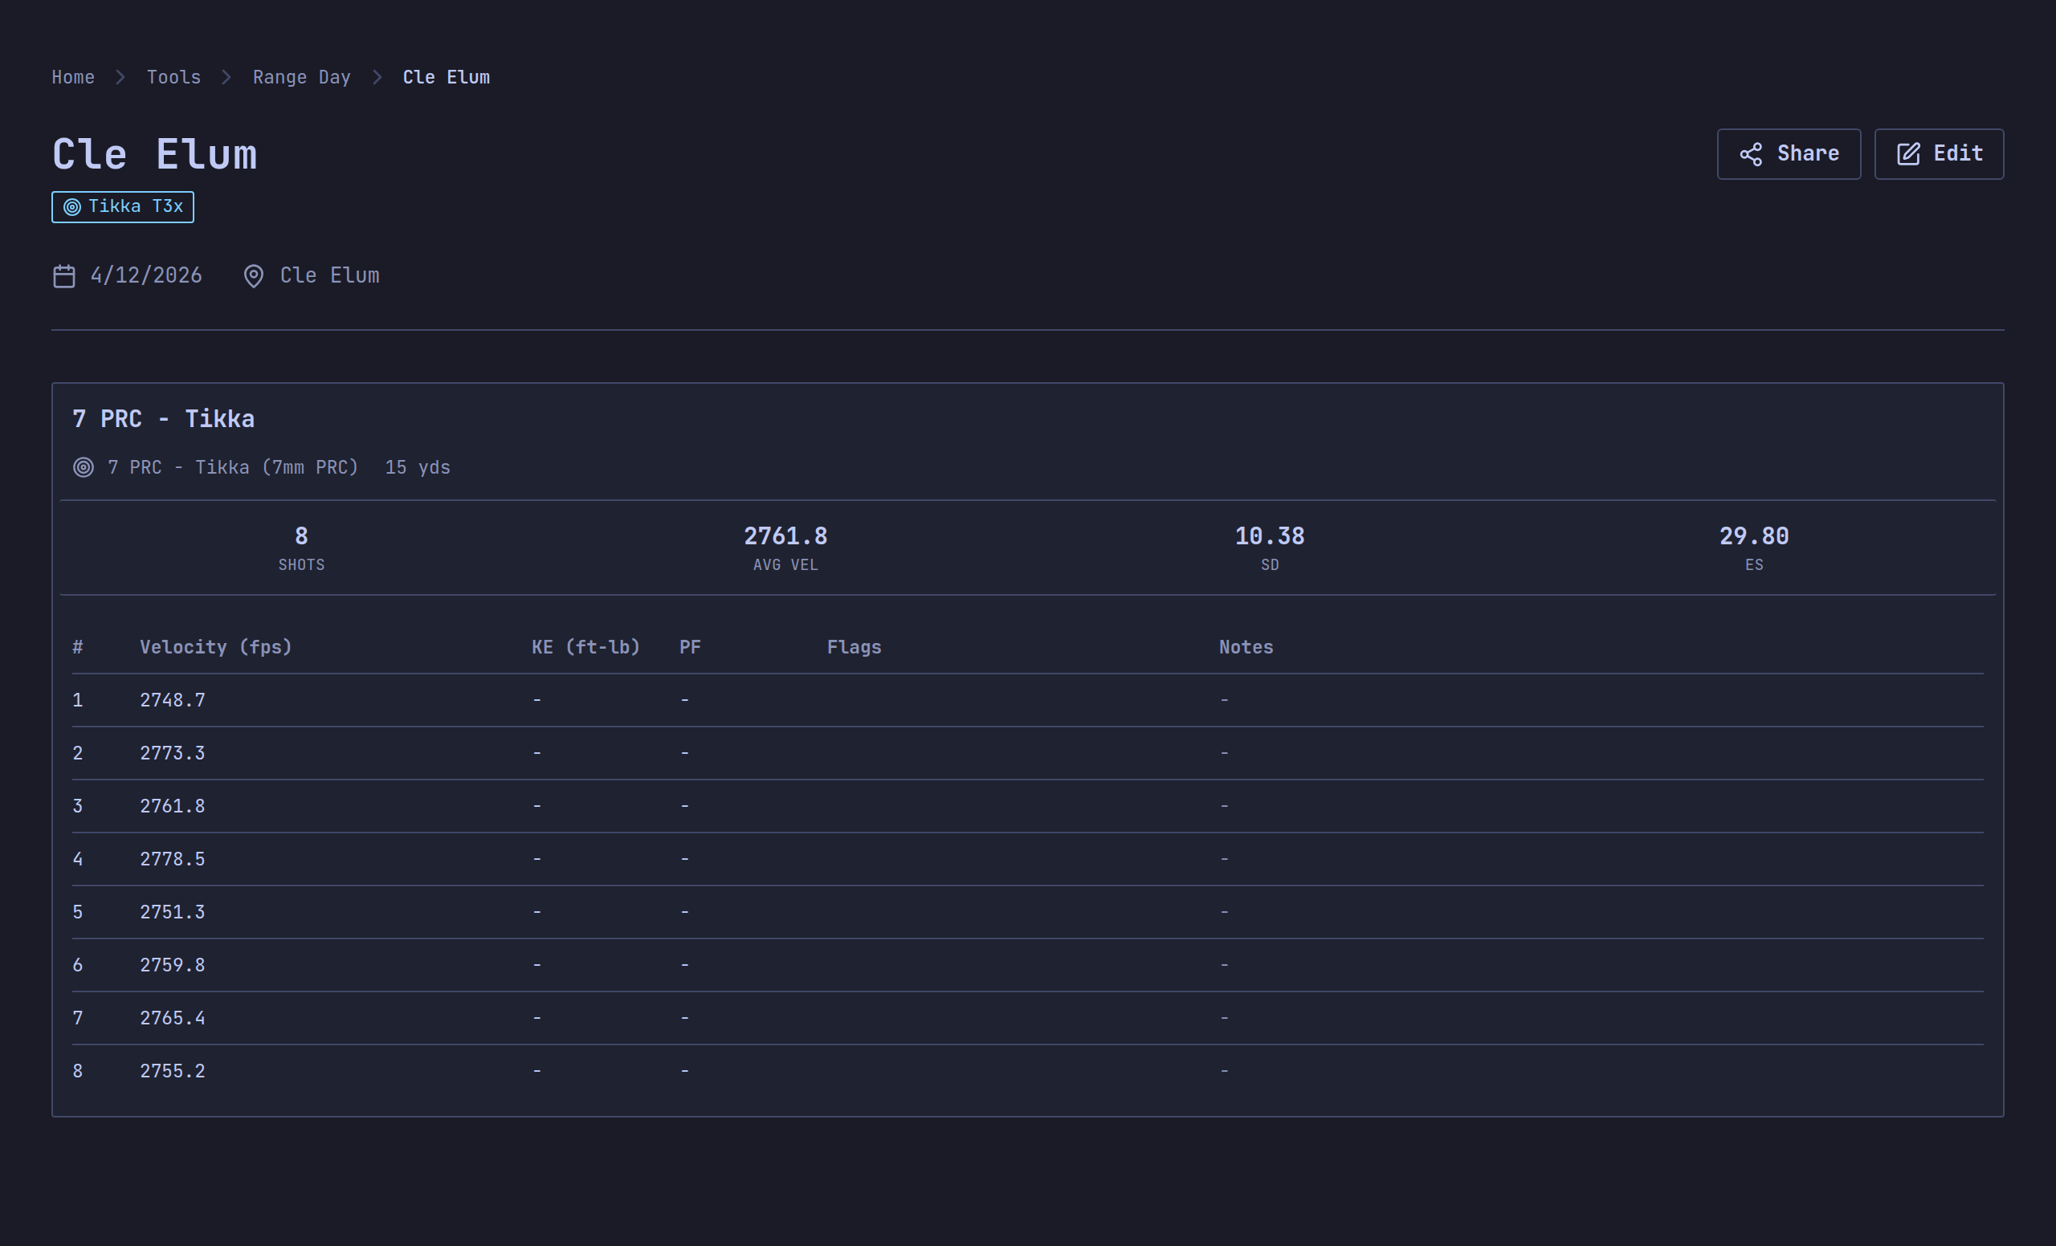The image size is (2056, 1246).
Task: Click the pencil icon in Edit button
Action: coord(1908,154)
